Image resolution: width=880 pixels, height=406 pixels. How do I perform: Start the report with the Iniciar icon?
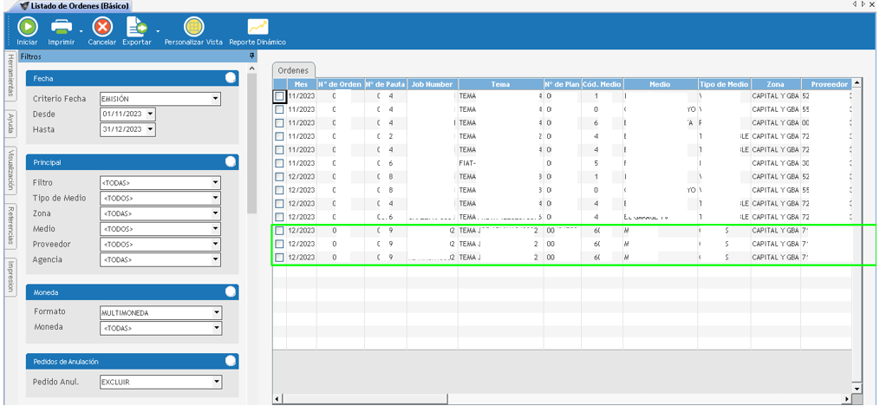tap(27, 27)
